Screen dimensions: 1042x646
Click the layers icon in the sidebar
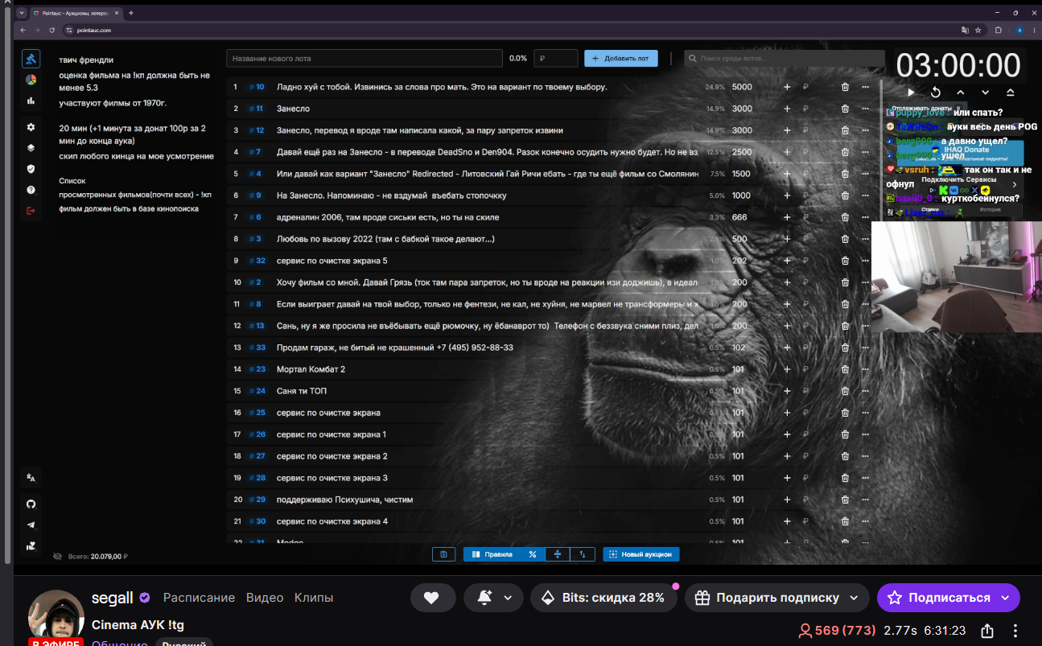point(31,148)
